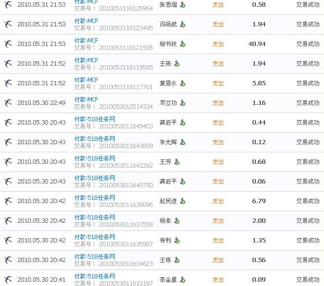Click the add-contact icon beside 王芳
This screenshot has height=286, width=324.
(x=177, y=162)
